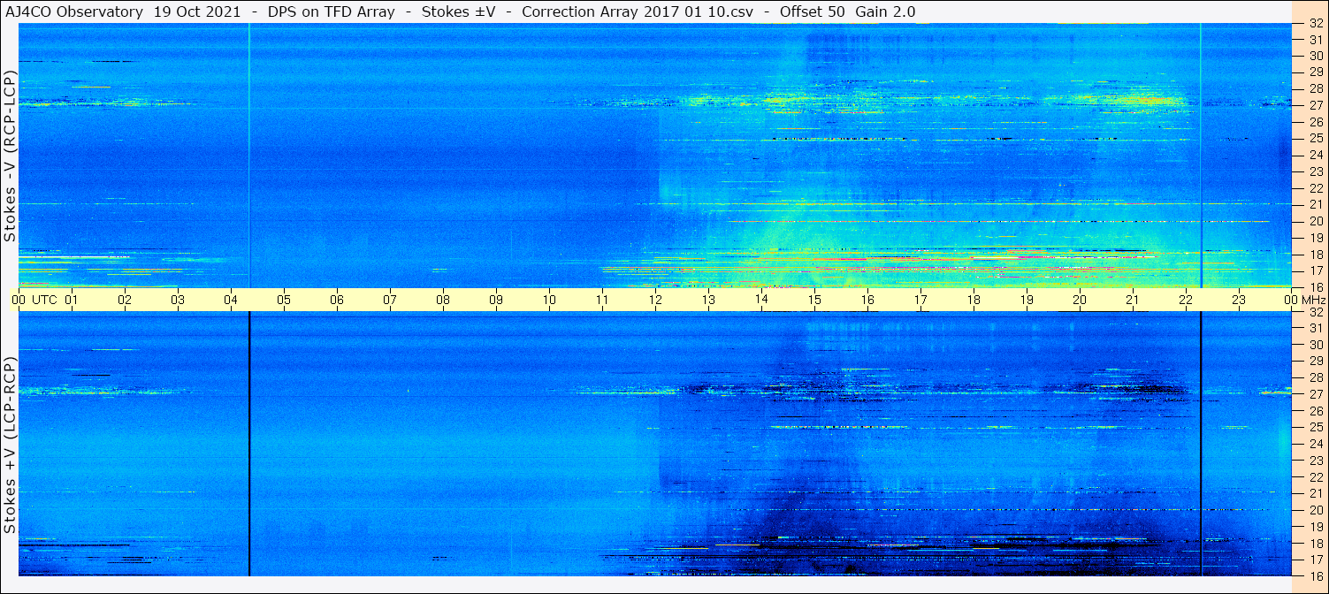The image size is (1329, 594).
Task: Click the Stokes +V (LCP-RCP) axis label
Action: (x=10, y=445)
